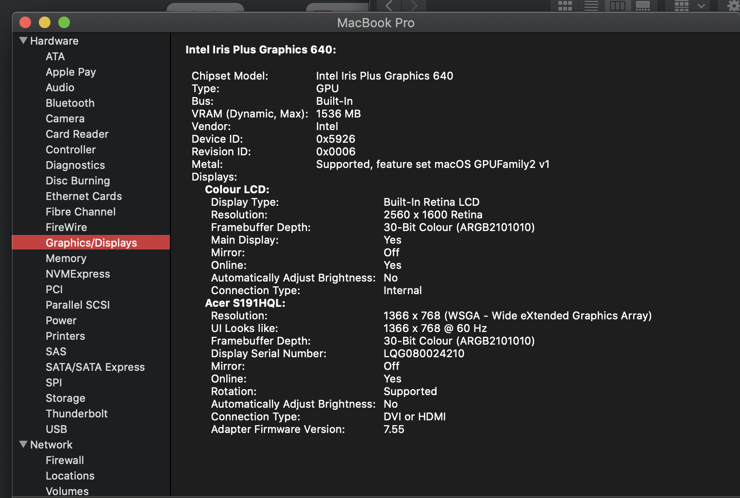Select Volumes under Network

coord(67,491)
